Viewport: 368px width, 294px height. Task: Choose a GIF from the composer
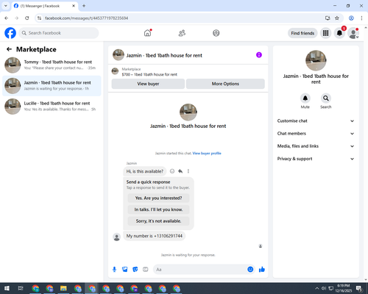(x=146, y=270)
